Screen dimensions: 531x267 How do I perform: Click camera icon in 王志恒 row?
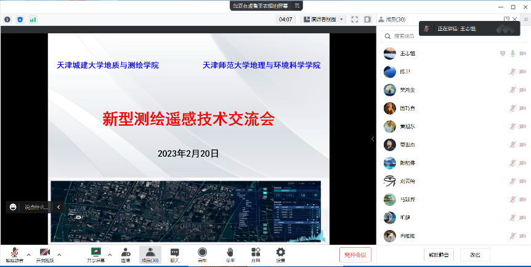[522, 53]
